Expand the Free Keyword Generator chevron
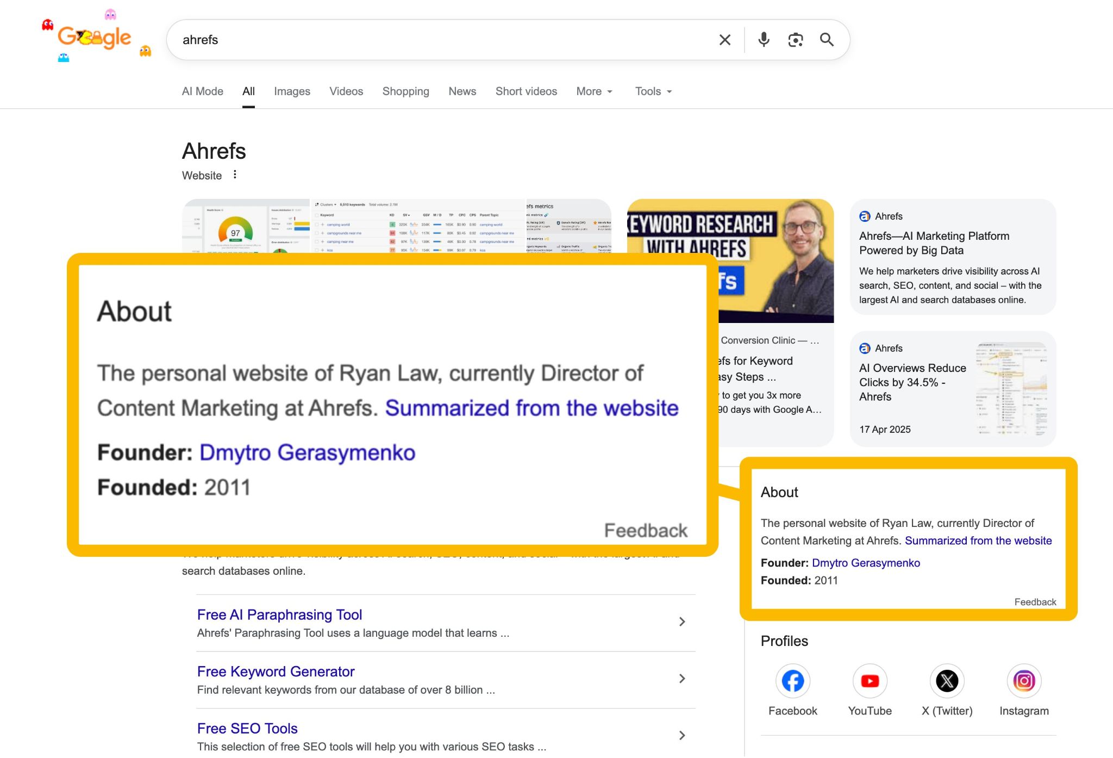 (682, 679)
